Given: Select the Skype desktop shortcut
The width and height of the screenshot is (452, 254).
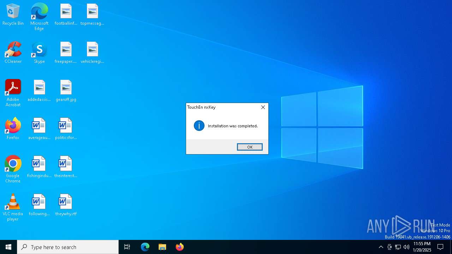Looking at the screenshot, I should point(39,53).
